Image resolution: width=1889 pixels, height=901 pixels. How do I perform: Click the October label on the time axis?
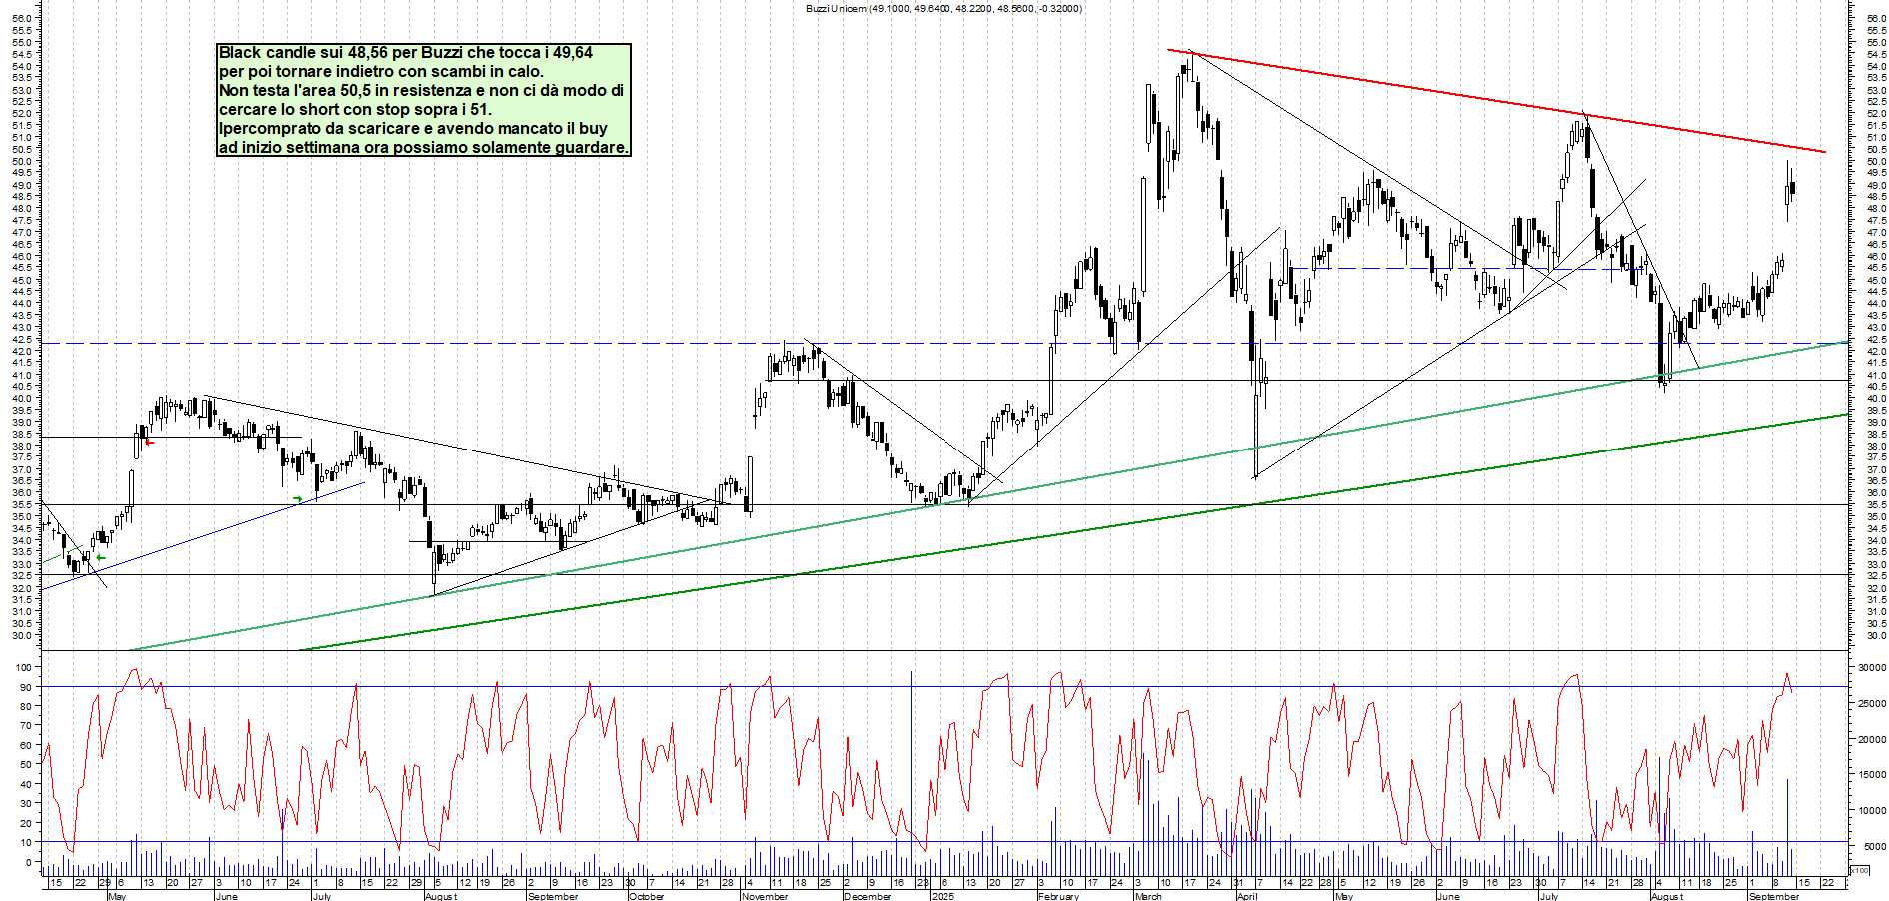pyautogui.click(x=646, y=896)
